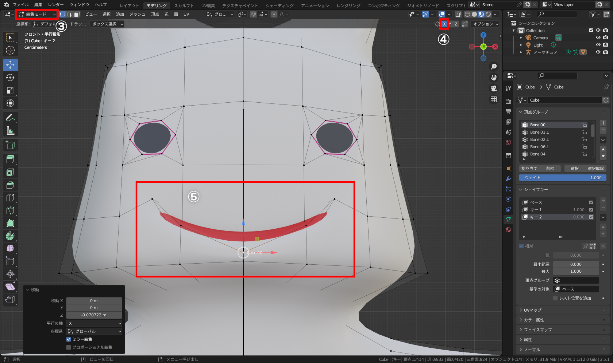The height and width of the screenshot is (363, 613).
Task: Toggle the ミラー編集 checkbox
Action: tap(69, 339)
